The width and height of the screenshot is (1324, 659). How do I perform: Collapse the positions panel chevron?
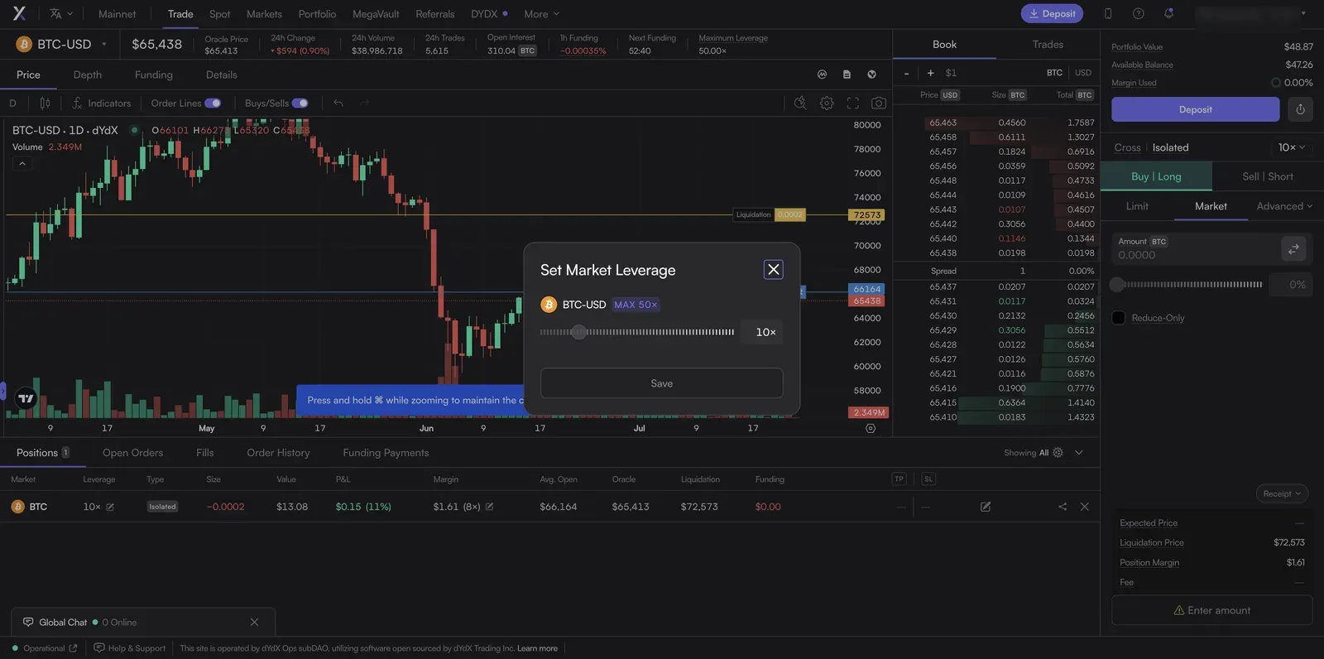1079,453
